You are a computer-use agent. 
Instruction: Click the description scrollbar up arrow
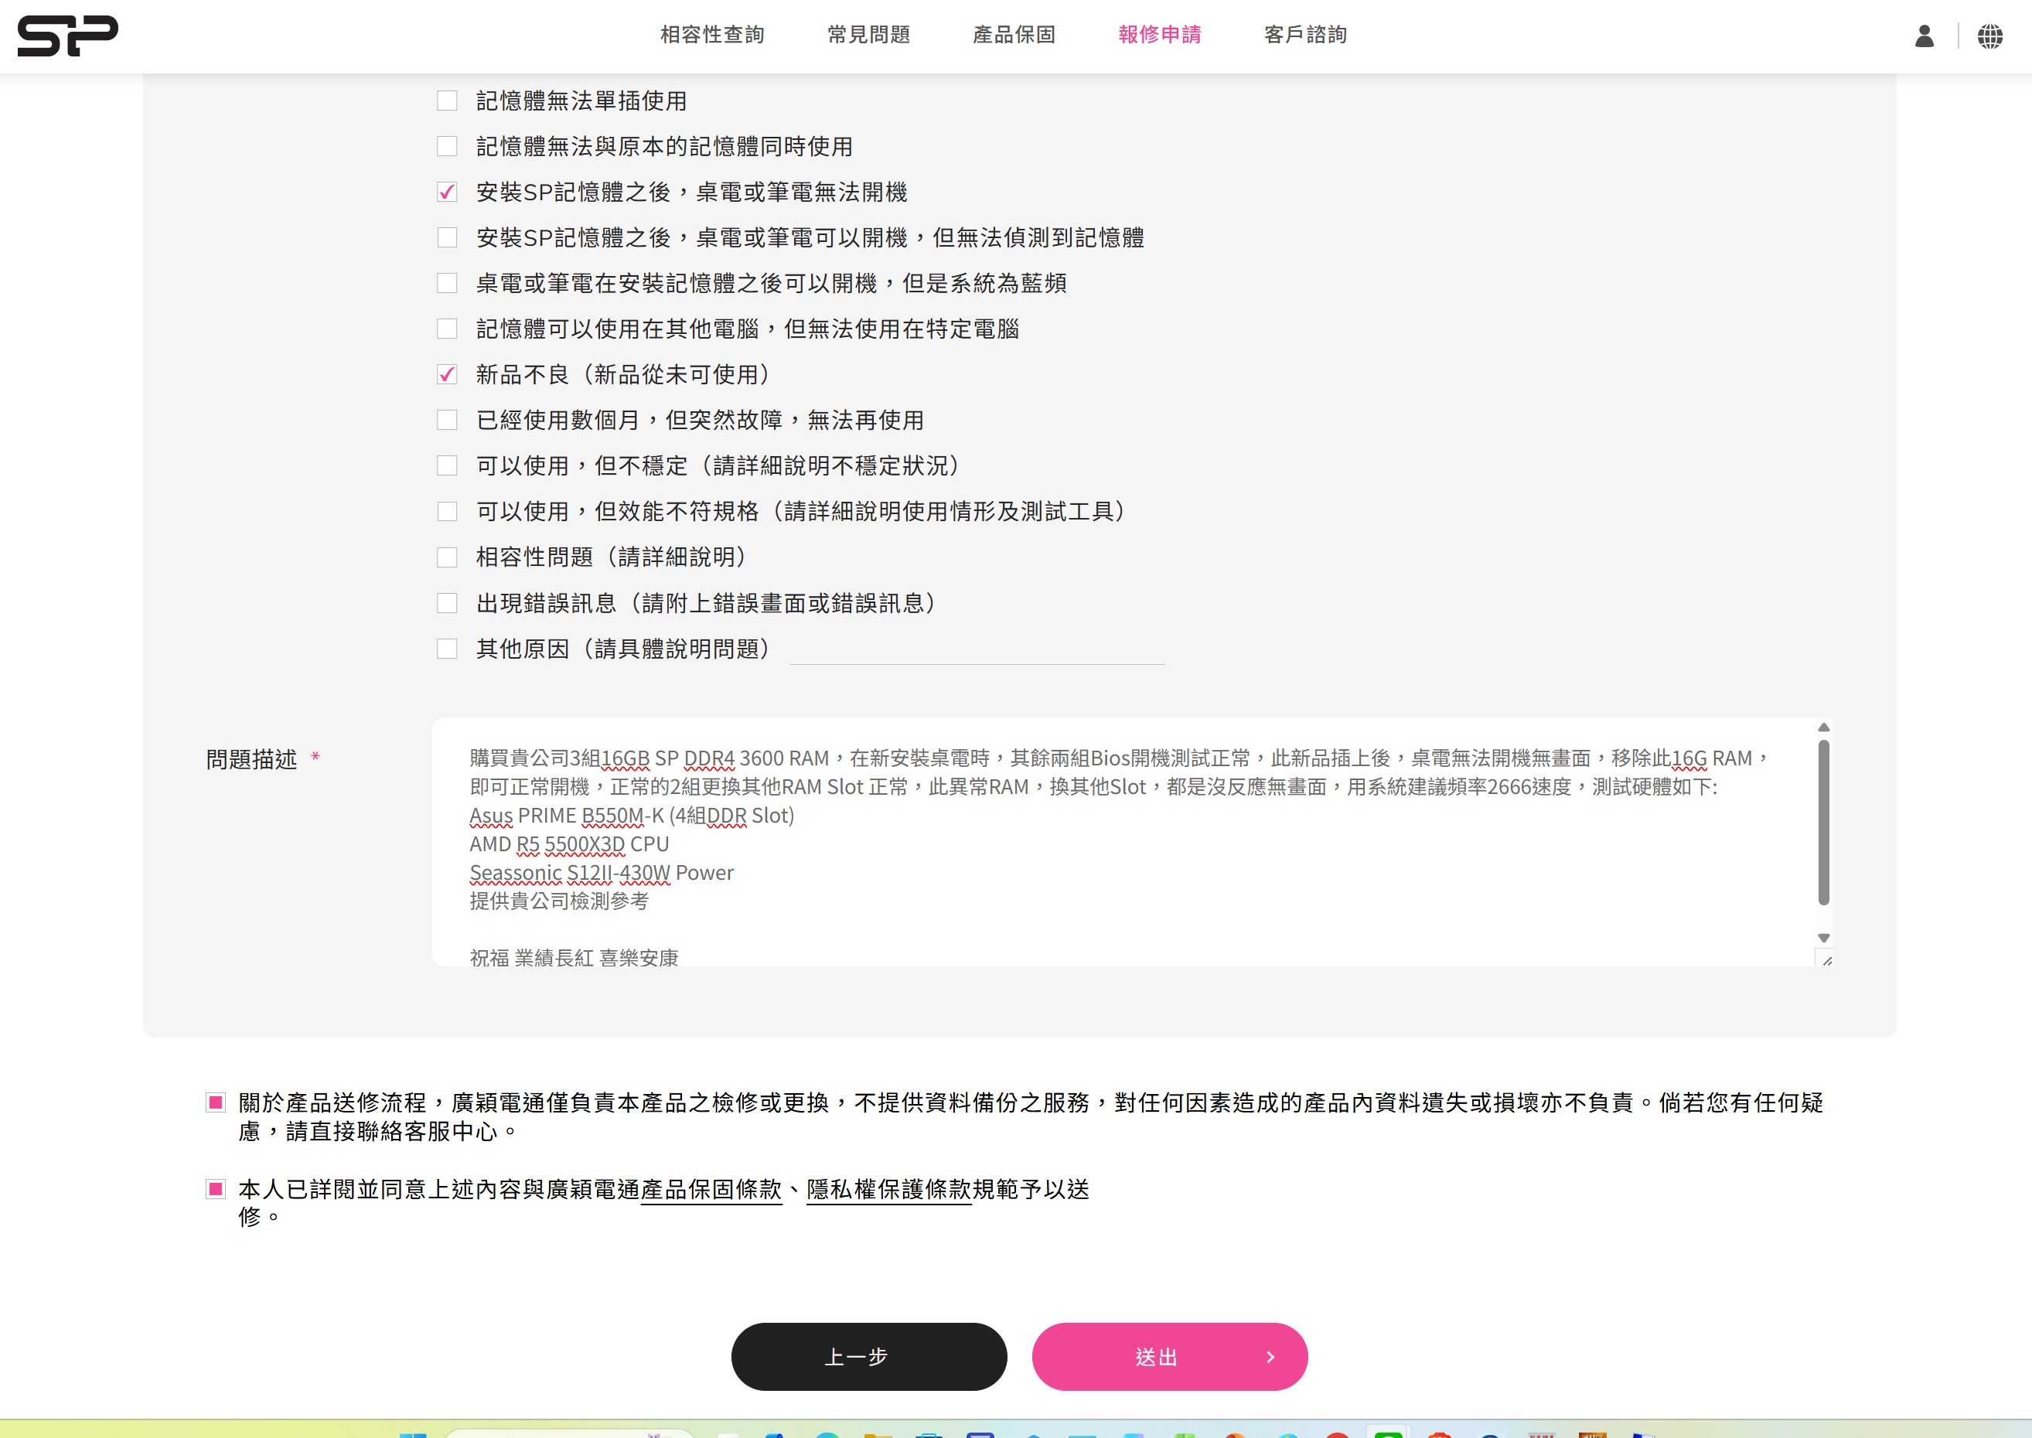click(x=1823, y=727)
